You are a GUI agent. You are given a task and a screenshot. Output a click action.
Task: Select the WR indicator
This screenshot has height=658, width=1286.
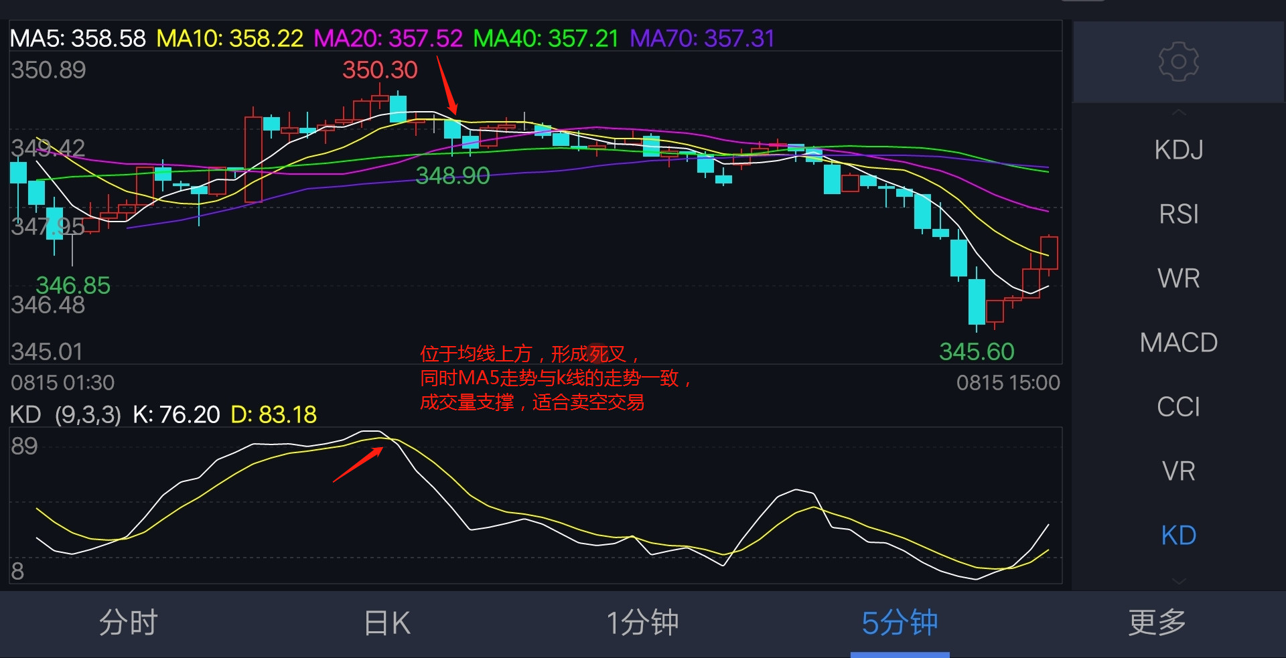pyautogui.click(x=1177, y=278)
